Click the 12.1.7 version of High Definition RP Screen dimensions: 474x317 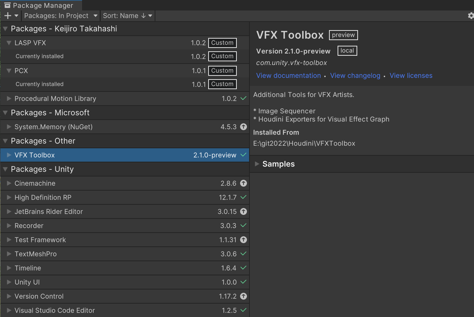coord(228,198)
